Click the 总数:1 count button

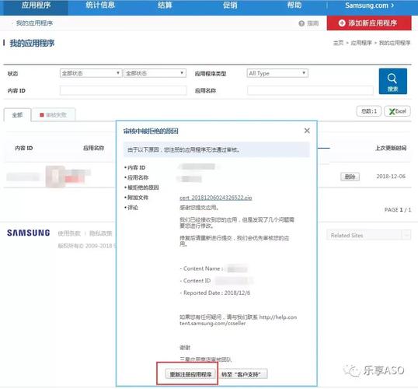coord(369,111)
